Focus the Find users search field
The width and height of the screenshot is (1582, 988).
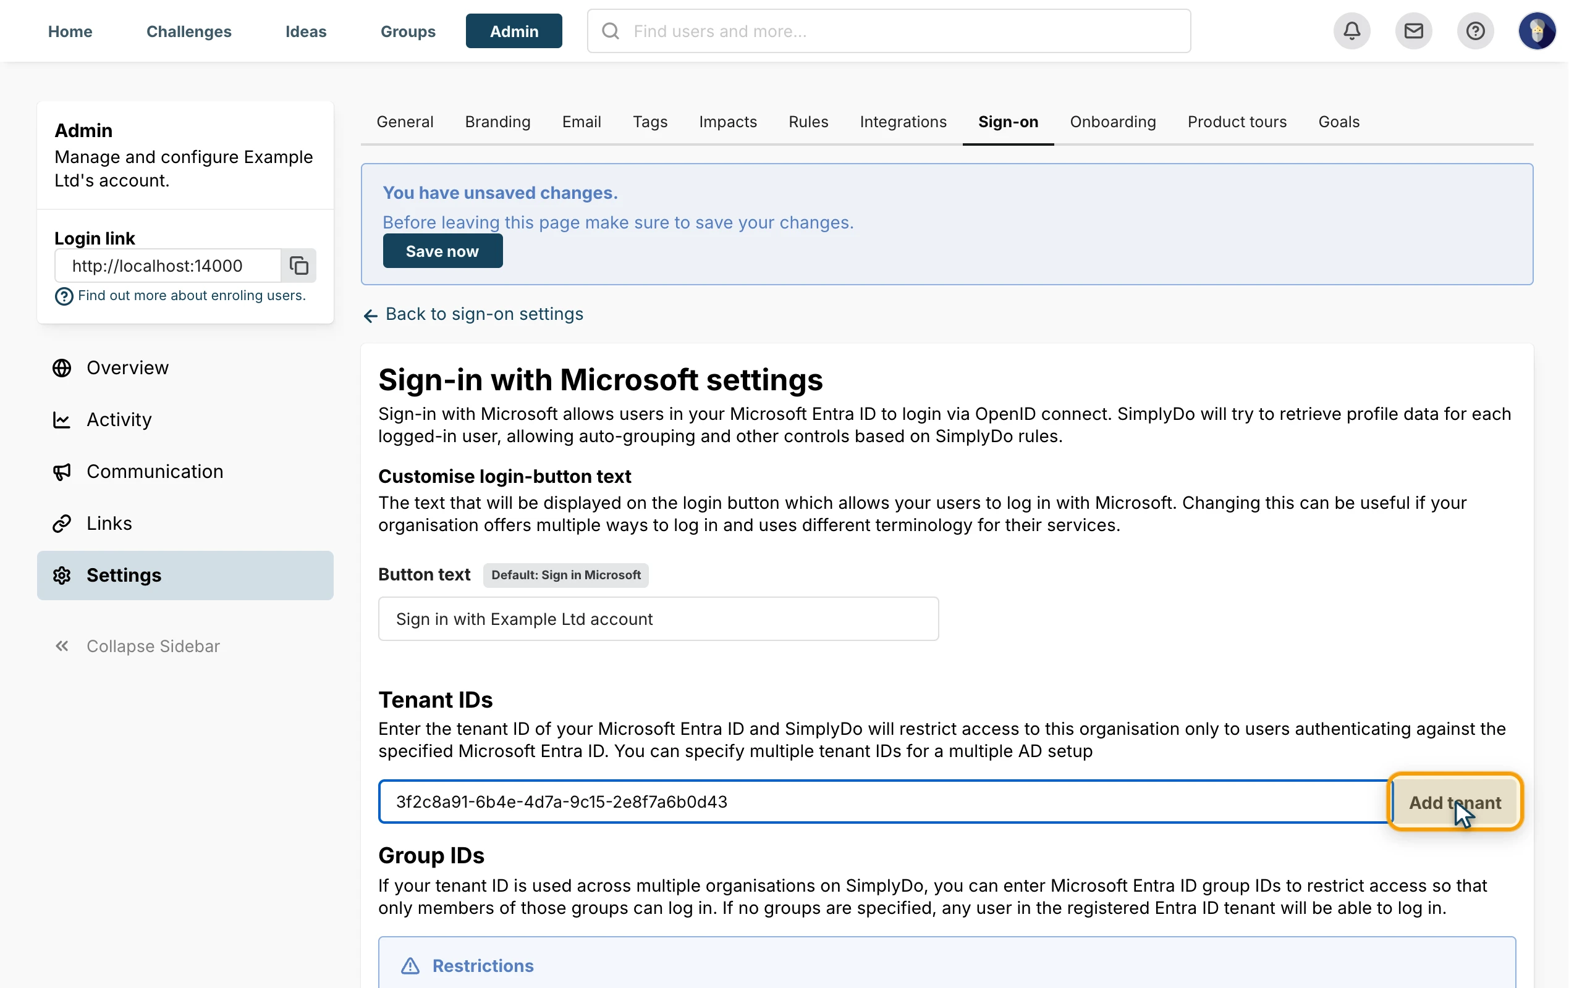[889, 31]
